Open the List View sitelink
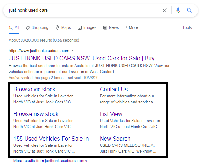Screen dimensions: 207x166 coord(111,114)
